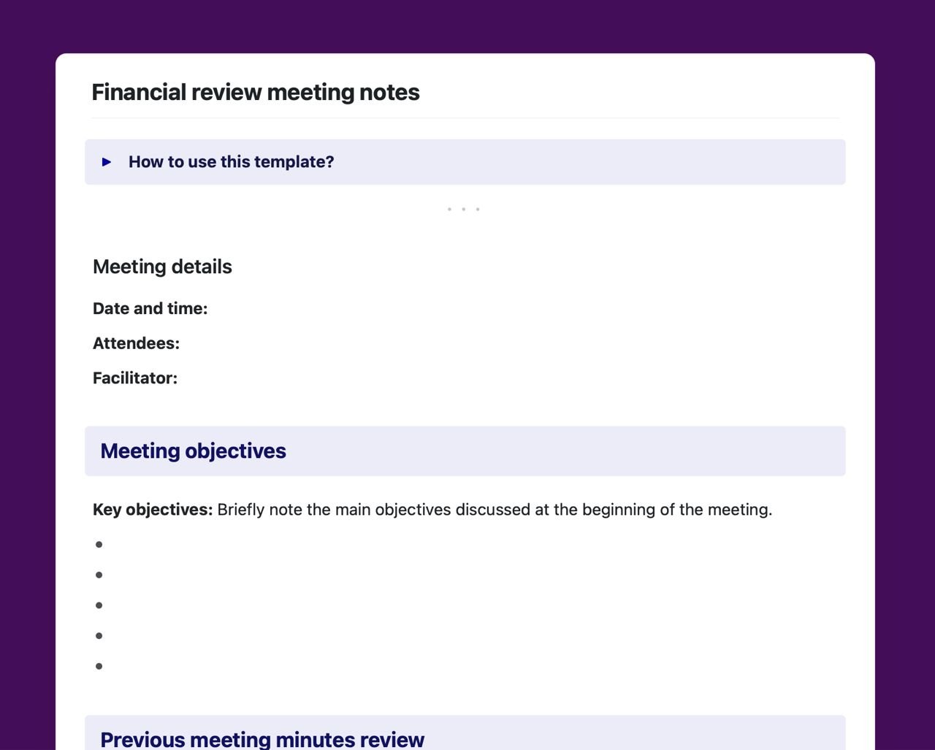Click the 'Key objectives:' bold text
This screenshot has width=935, height=750.
tap(152, 509)
